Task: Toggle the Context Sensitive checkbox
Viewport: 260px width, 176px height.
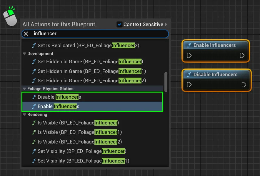Action: tap(119, 25)
